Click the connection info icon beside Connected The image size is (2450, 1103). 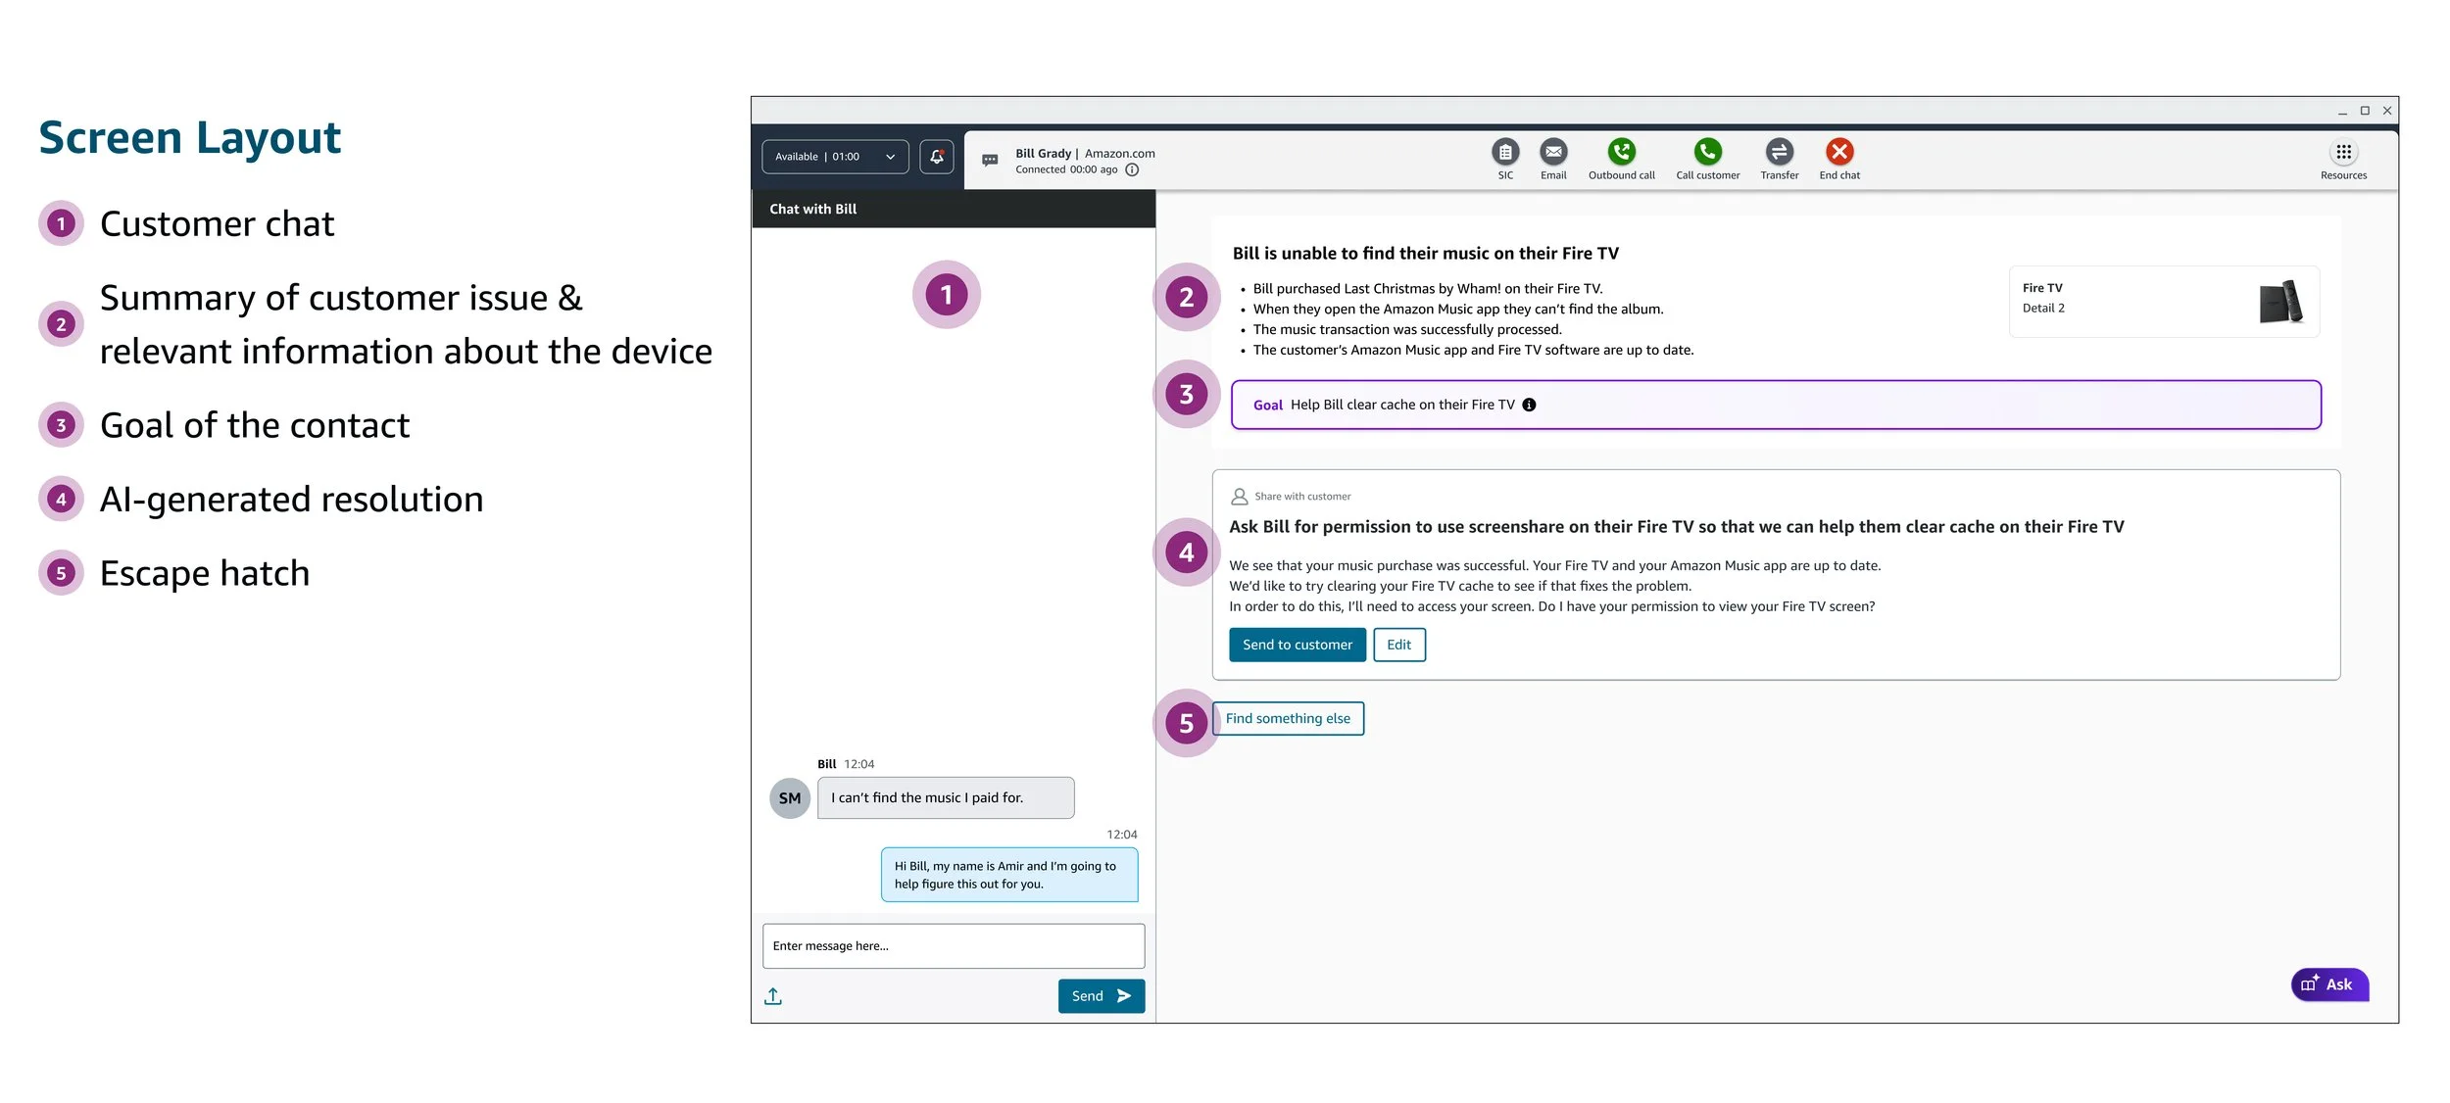pos(1132,169)
